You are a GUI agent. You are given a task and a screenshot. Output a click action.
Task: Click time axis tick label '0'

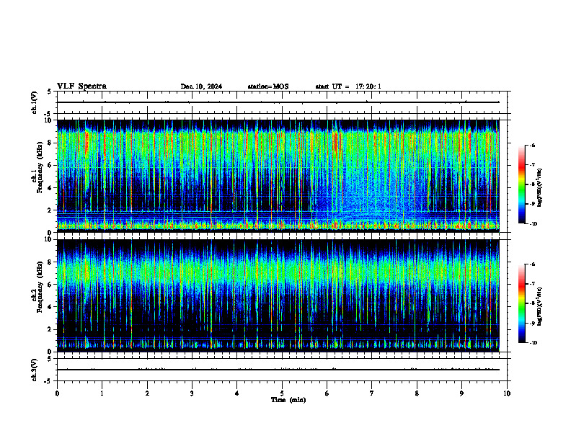[x=57, y=393]
